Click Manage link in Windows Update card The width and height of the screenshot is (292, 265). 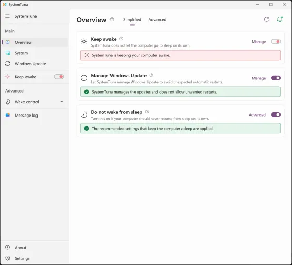[x=259, y=78]
